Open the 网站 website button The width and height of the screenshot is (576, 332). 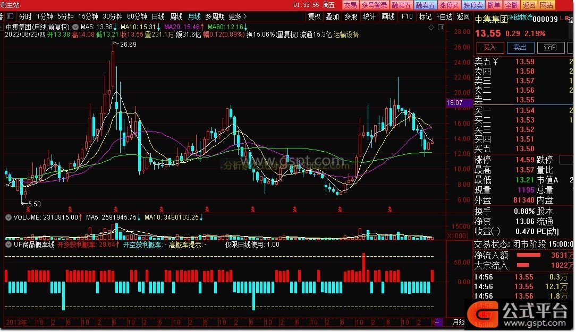click(547, 5)
